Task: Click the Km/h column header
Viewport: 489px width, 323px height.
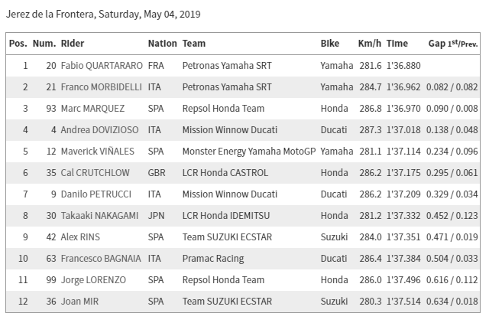Action: (369, 44)
